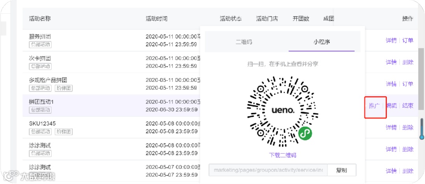Click the 活动门店 column header

pyautogui.click(x=267, y=19)
